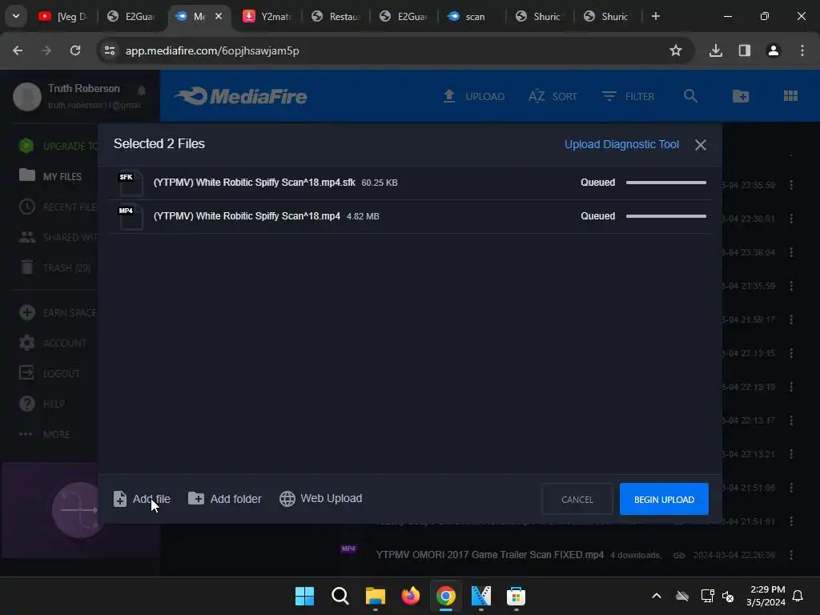Click Add file in upload dialog
This screenshot has width=820, height=615.
(142, 499)
